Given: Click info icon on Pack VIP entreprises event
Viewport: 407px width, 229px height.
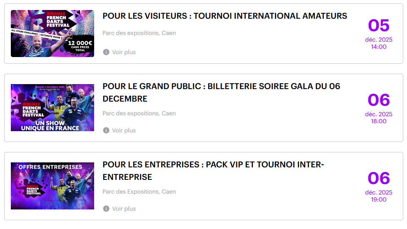Looking at the screenshot, I should pyautogui.click(x=106, y=209).
